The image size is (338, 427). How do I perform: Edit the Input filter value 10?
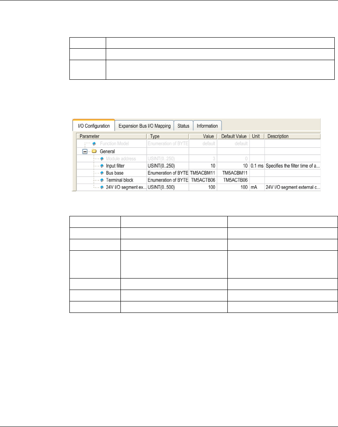203,166
